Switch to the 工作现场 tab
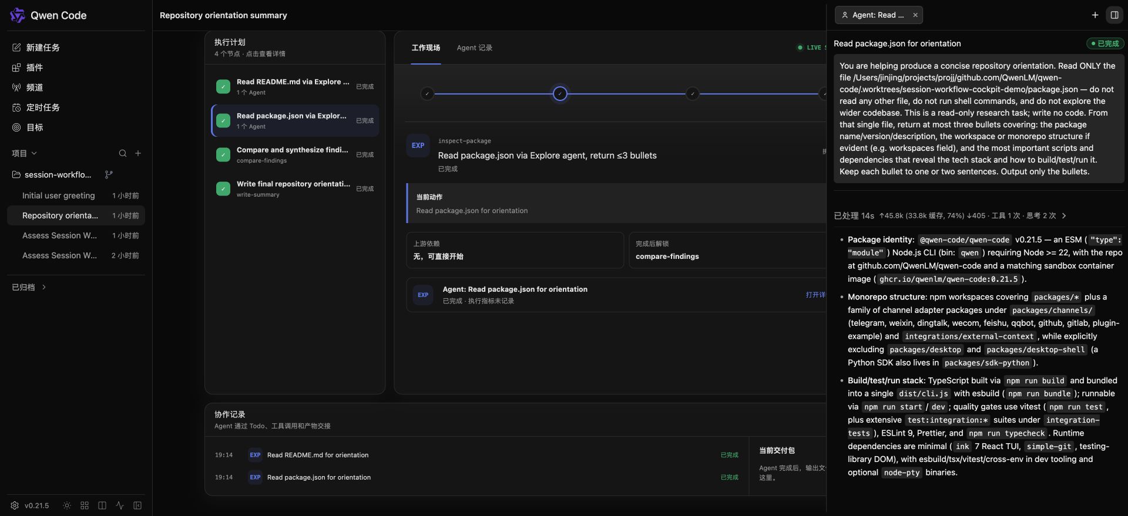1128x516 pixels. point(426,48)
